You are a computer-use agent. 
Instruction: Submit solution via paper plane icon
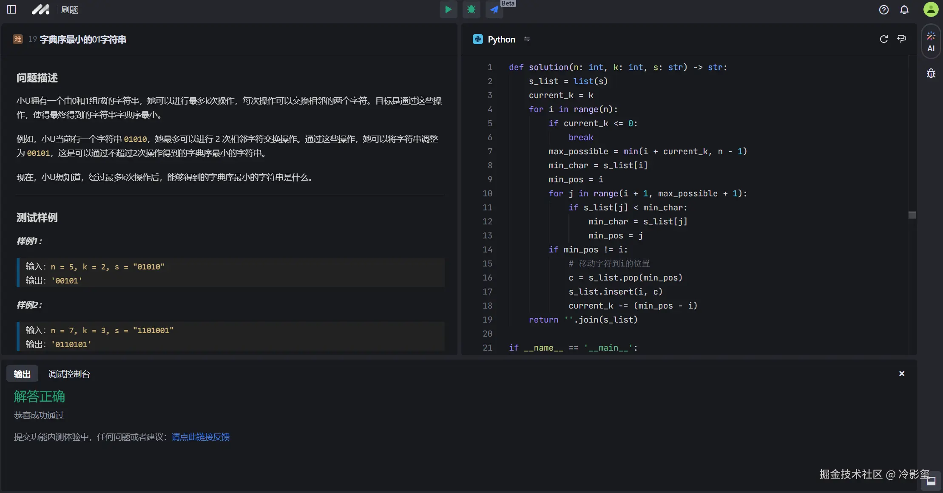(494, 9)
